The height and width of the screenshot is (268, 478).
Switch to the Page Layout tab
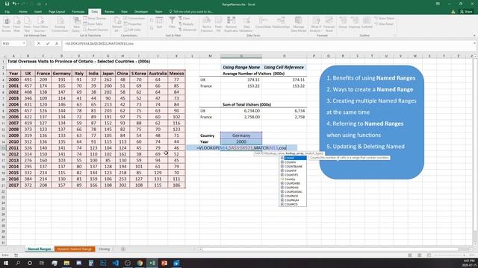tap(57, 12)
